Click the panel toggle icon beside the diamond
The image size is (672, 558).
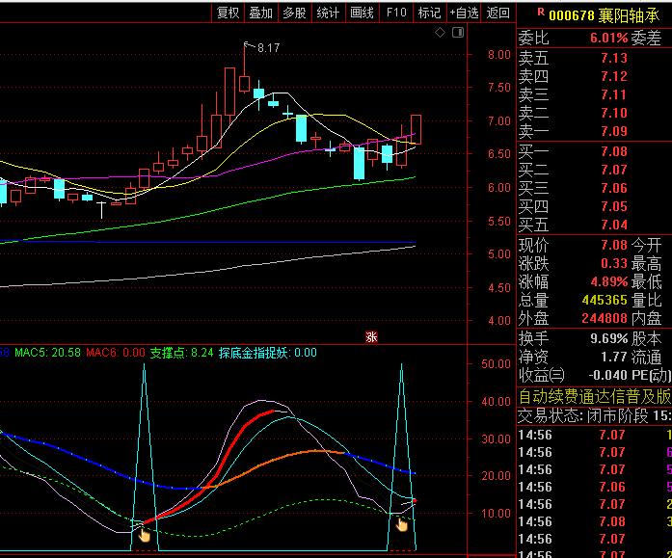tap(456, 33)
